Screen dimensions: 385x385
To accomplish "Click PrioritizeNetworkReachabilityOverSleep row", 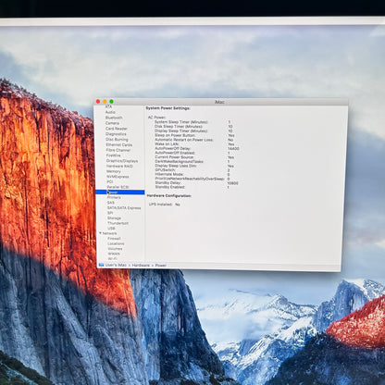I will (192, 179).
